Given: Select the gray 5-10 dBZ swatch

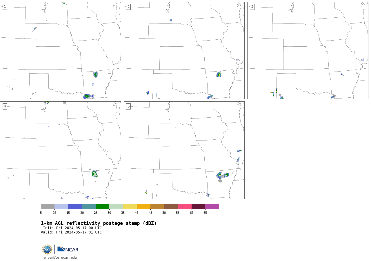Looking at the screenshot, I should click(48, 207).
